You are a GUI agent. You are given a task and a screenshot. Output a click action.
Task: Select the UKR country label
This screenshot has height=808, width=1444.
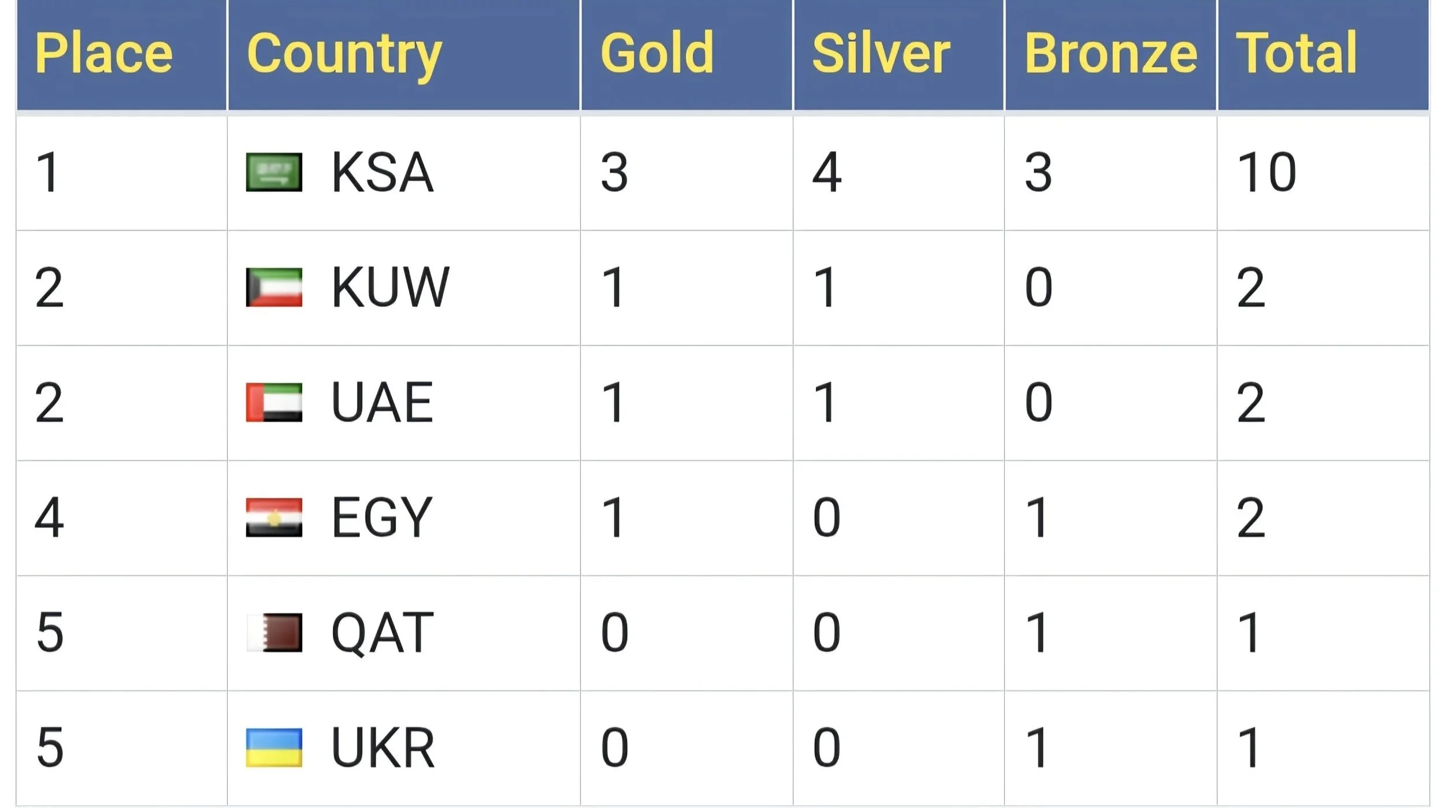[x=383, y=747]
